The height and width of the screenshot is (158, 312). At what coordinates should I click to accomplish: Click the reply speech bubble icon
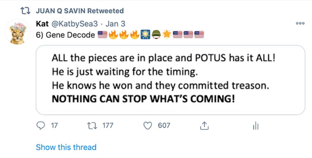tap(41, 126)
